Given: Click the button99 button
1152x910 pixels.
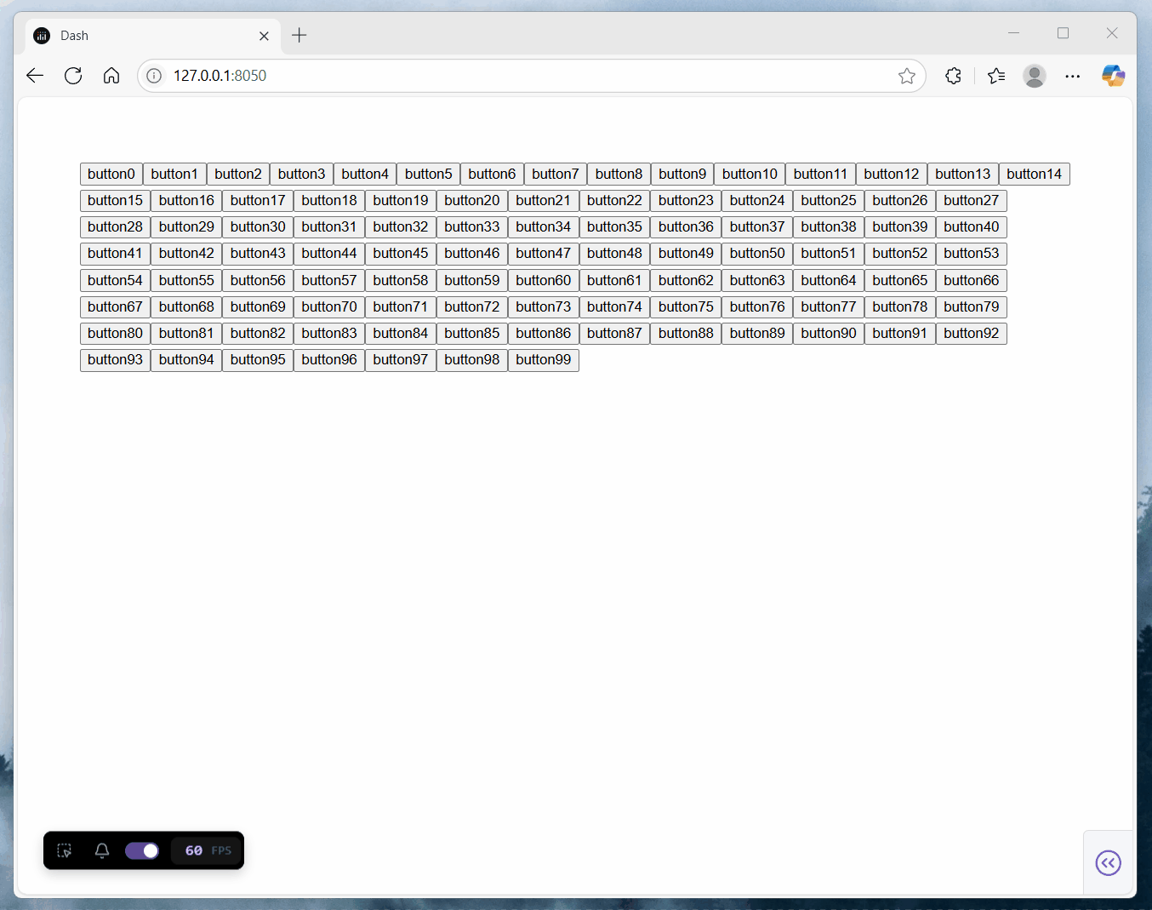Looking at the screenshot, I should [x=544, y=360].
